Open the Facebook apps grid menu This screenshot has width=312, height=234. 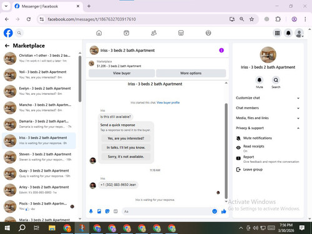point(277,33)
